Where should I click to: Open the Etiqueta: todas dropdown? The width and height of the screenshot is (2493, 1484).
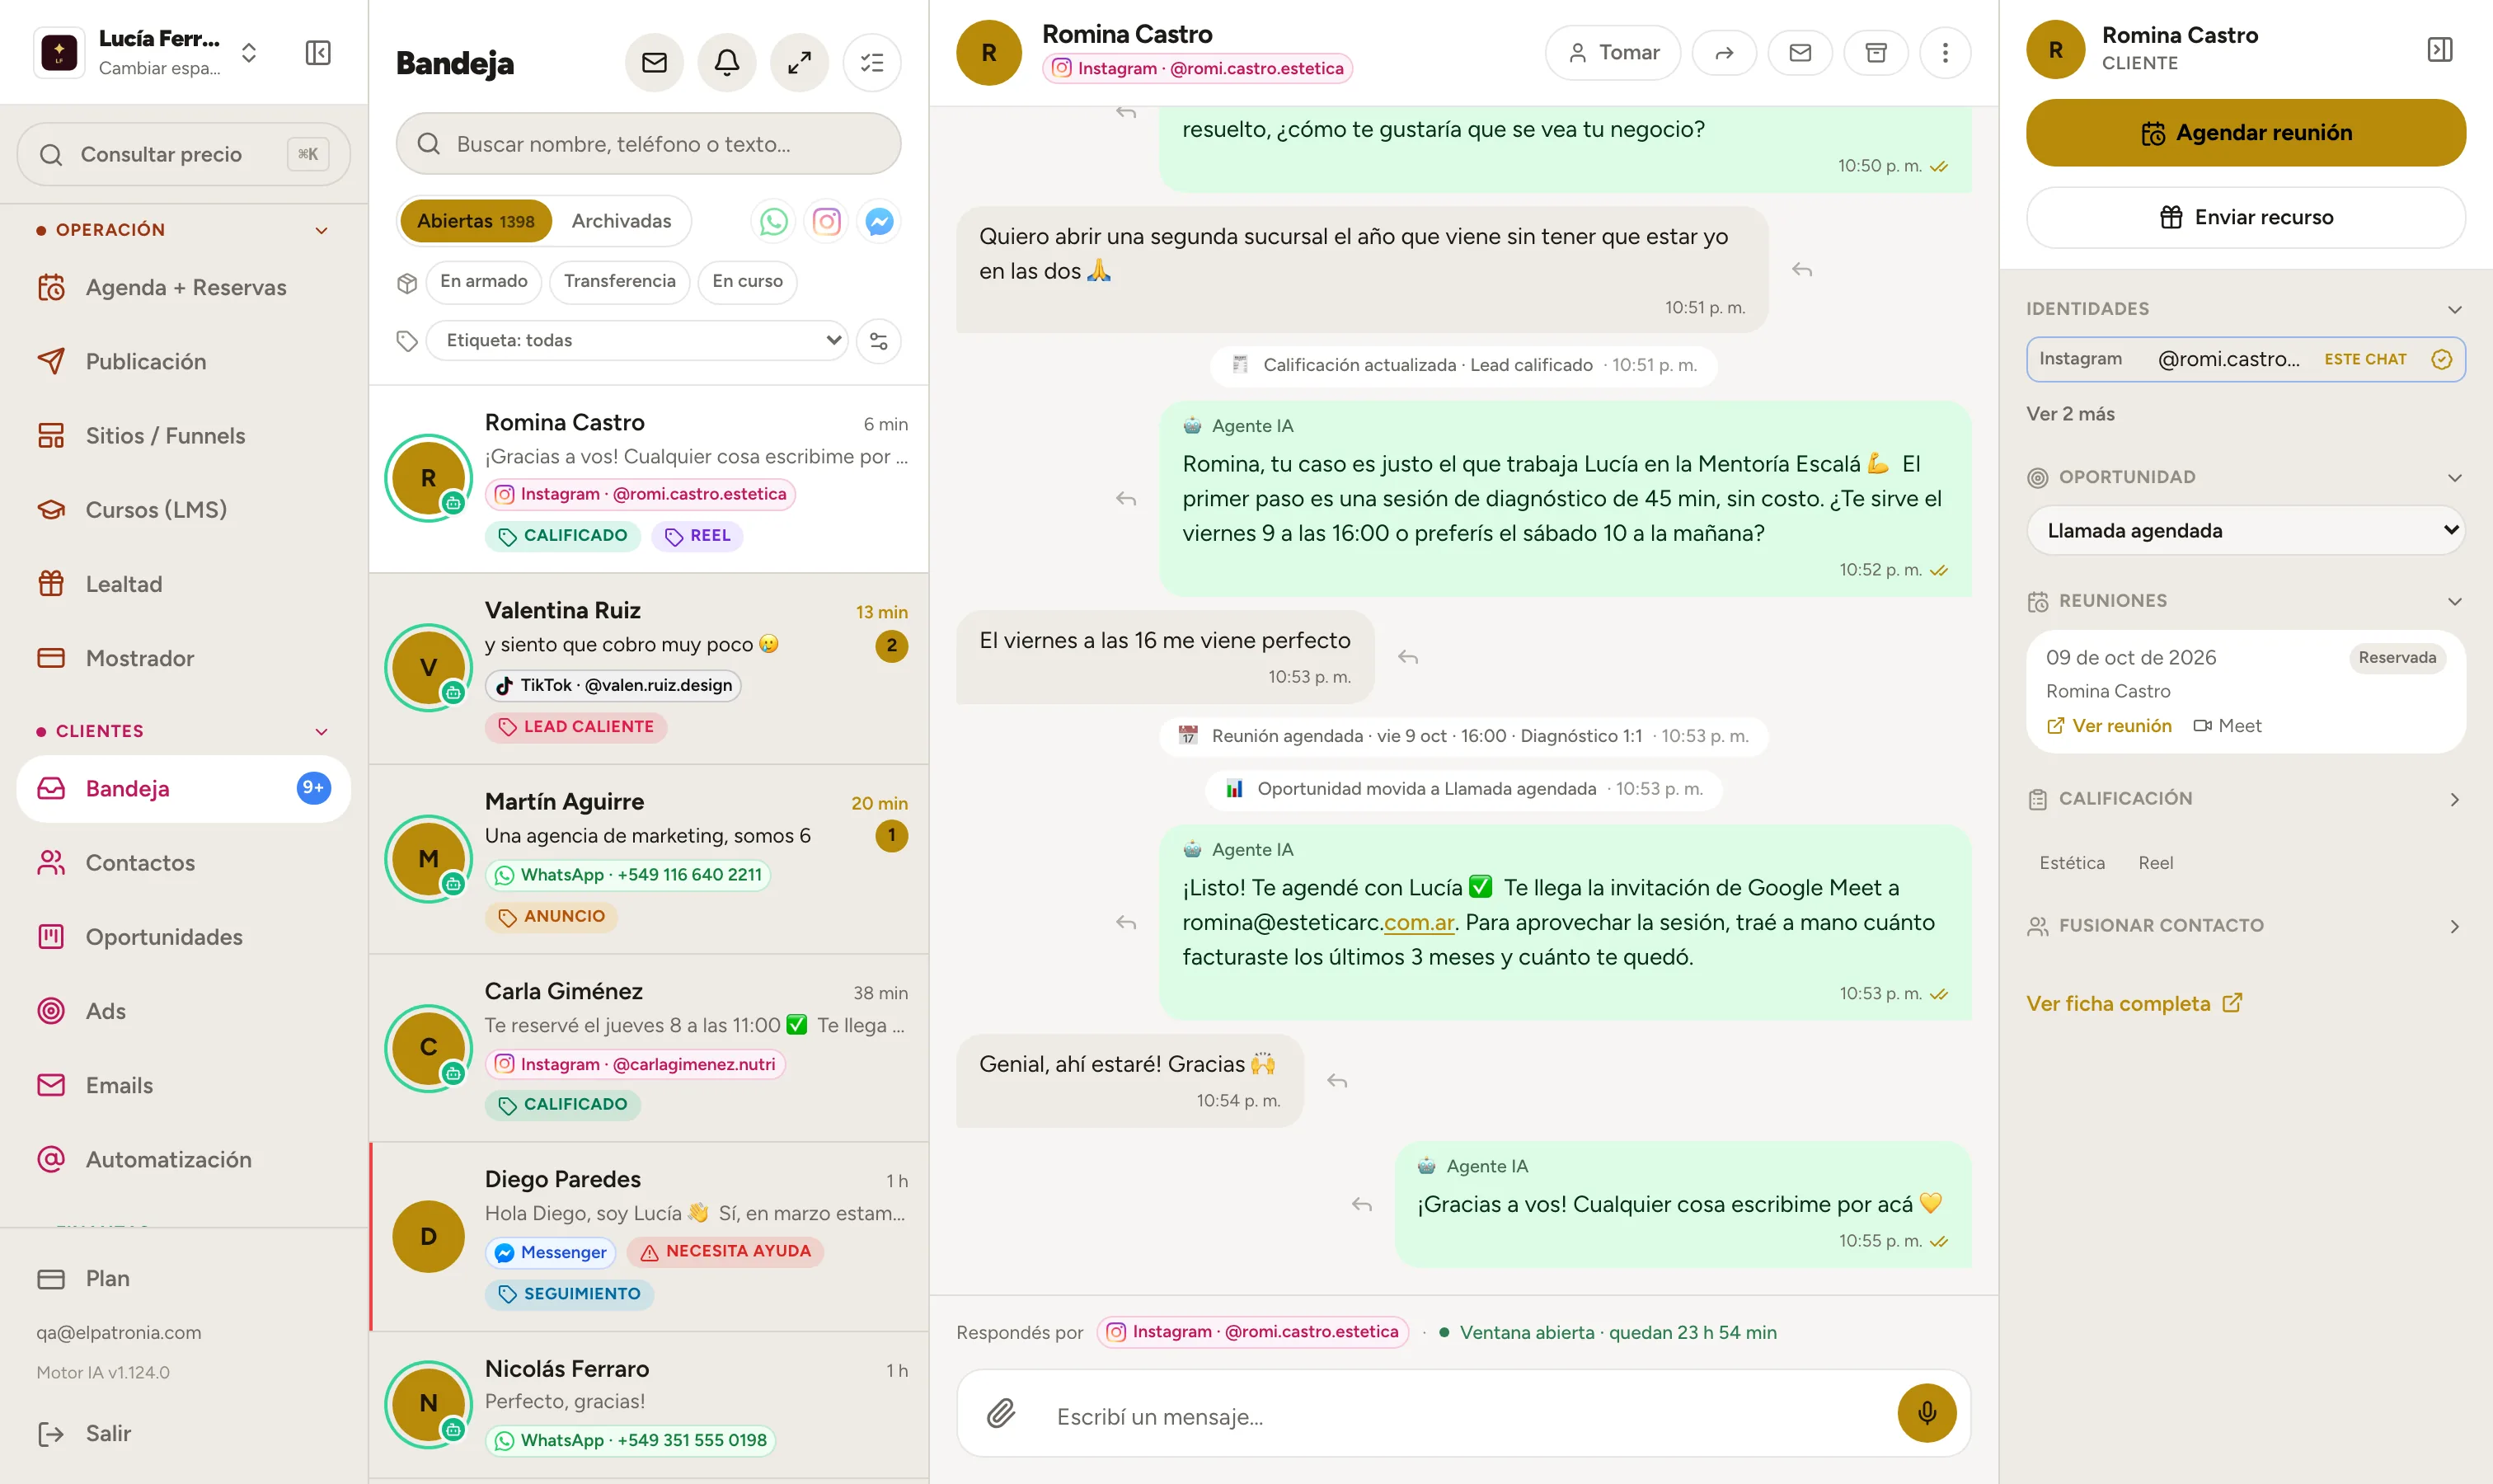[637, 341]
